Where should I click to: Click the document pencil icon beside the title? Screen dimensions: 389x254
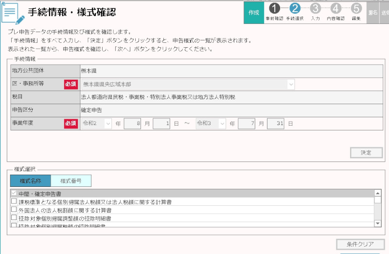coord(13,13)
